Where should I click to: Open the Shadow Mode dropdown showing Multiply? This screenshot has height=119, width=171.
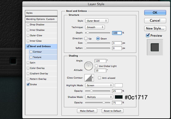pyautogui.click(x=99, y=97)
